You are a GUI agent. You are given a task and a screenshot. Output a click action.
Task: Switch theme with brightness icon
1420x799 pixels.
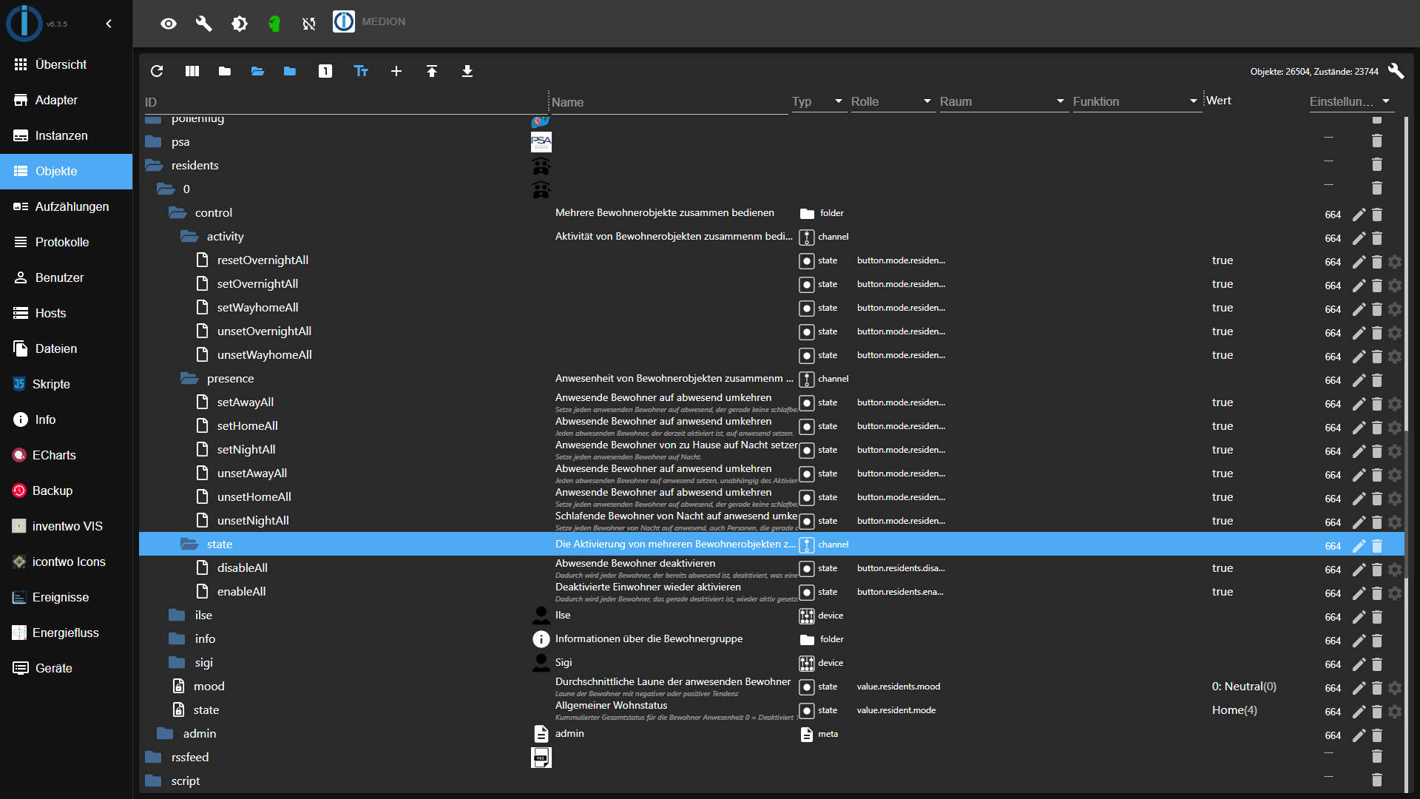[240, 24]
